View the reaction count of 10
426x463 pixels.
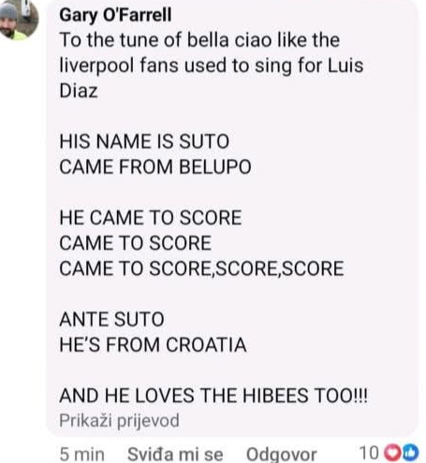coord(369,453)
